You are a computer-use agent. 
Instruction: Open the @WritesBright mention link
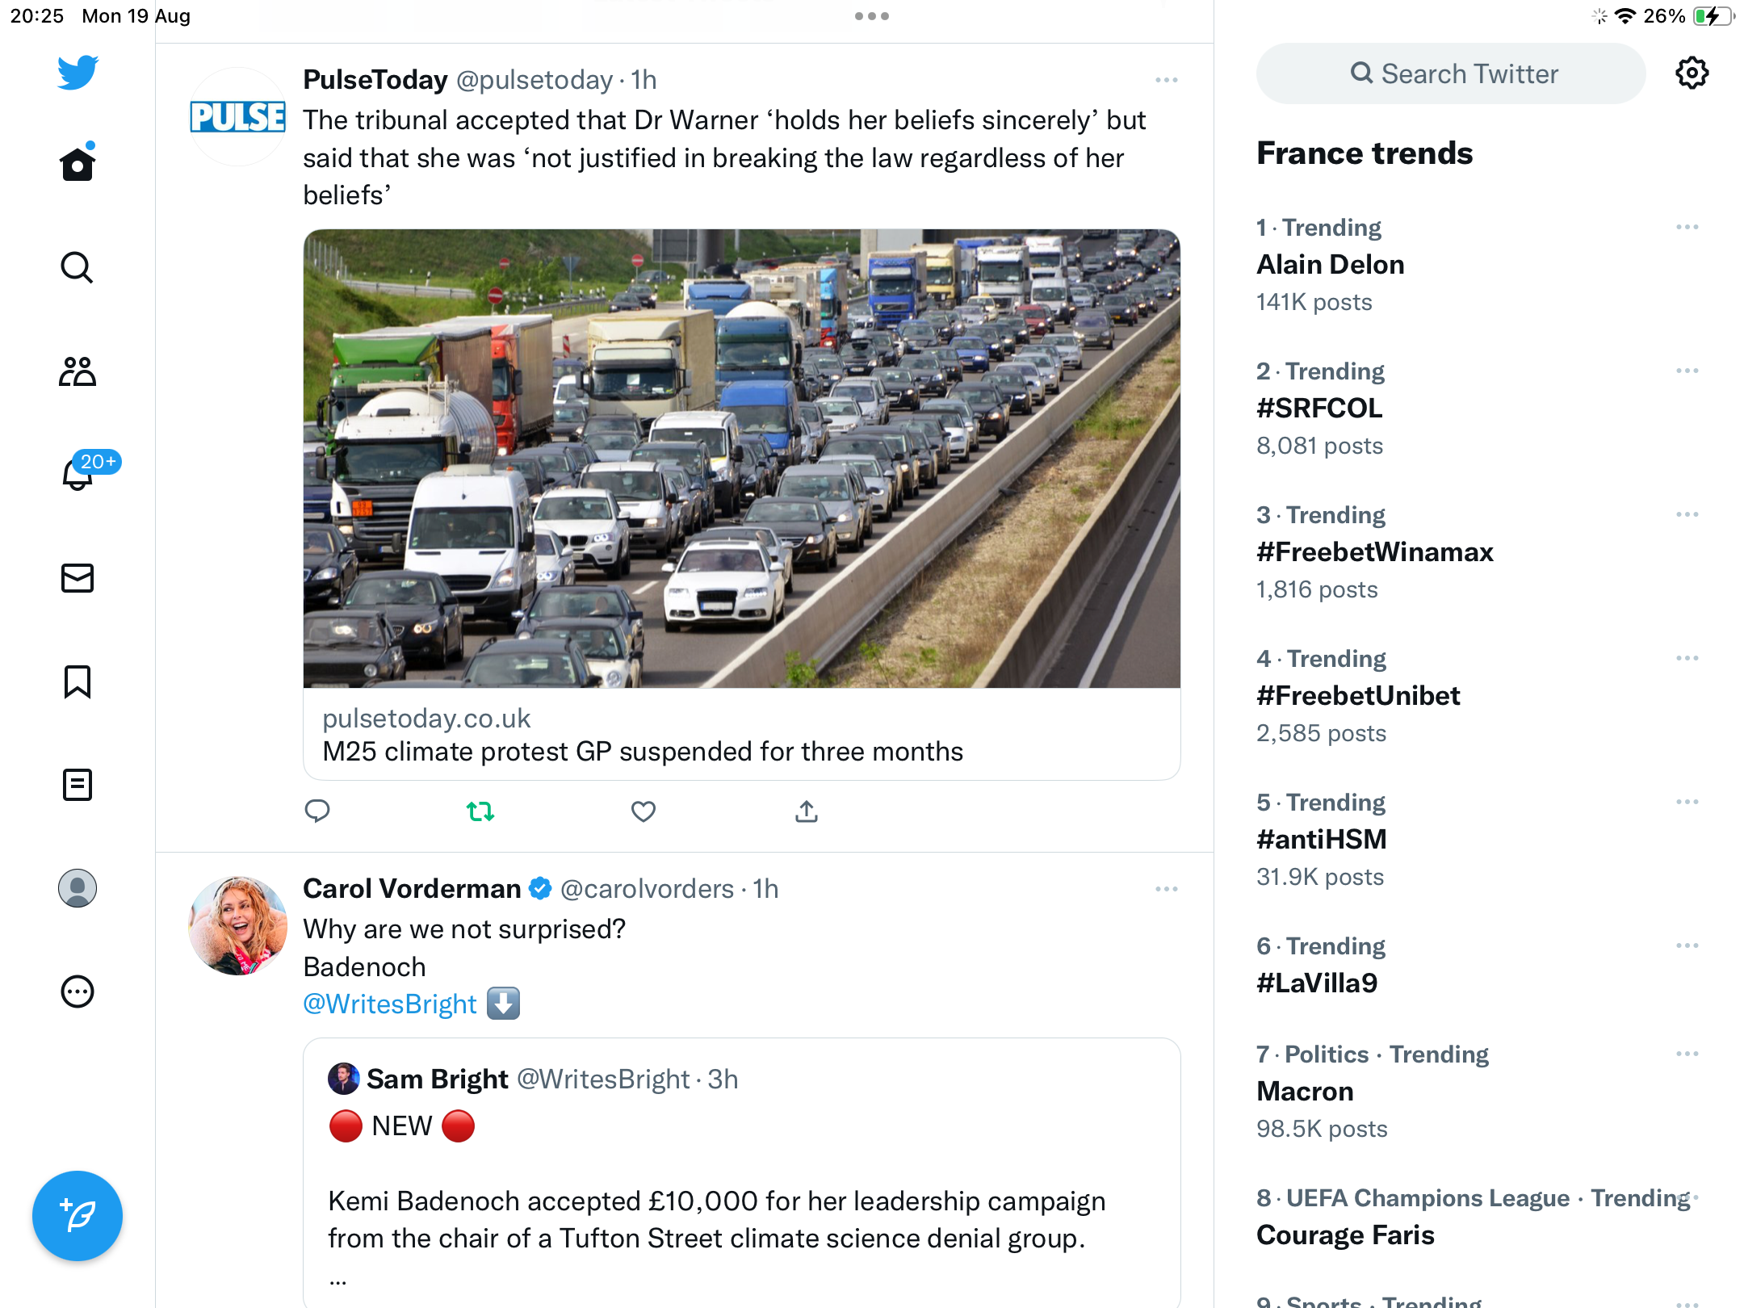point(390,1004)
